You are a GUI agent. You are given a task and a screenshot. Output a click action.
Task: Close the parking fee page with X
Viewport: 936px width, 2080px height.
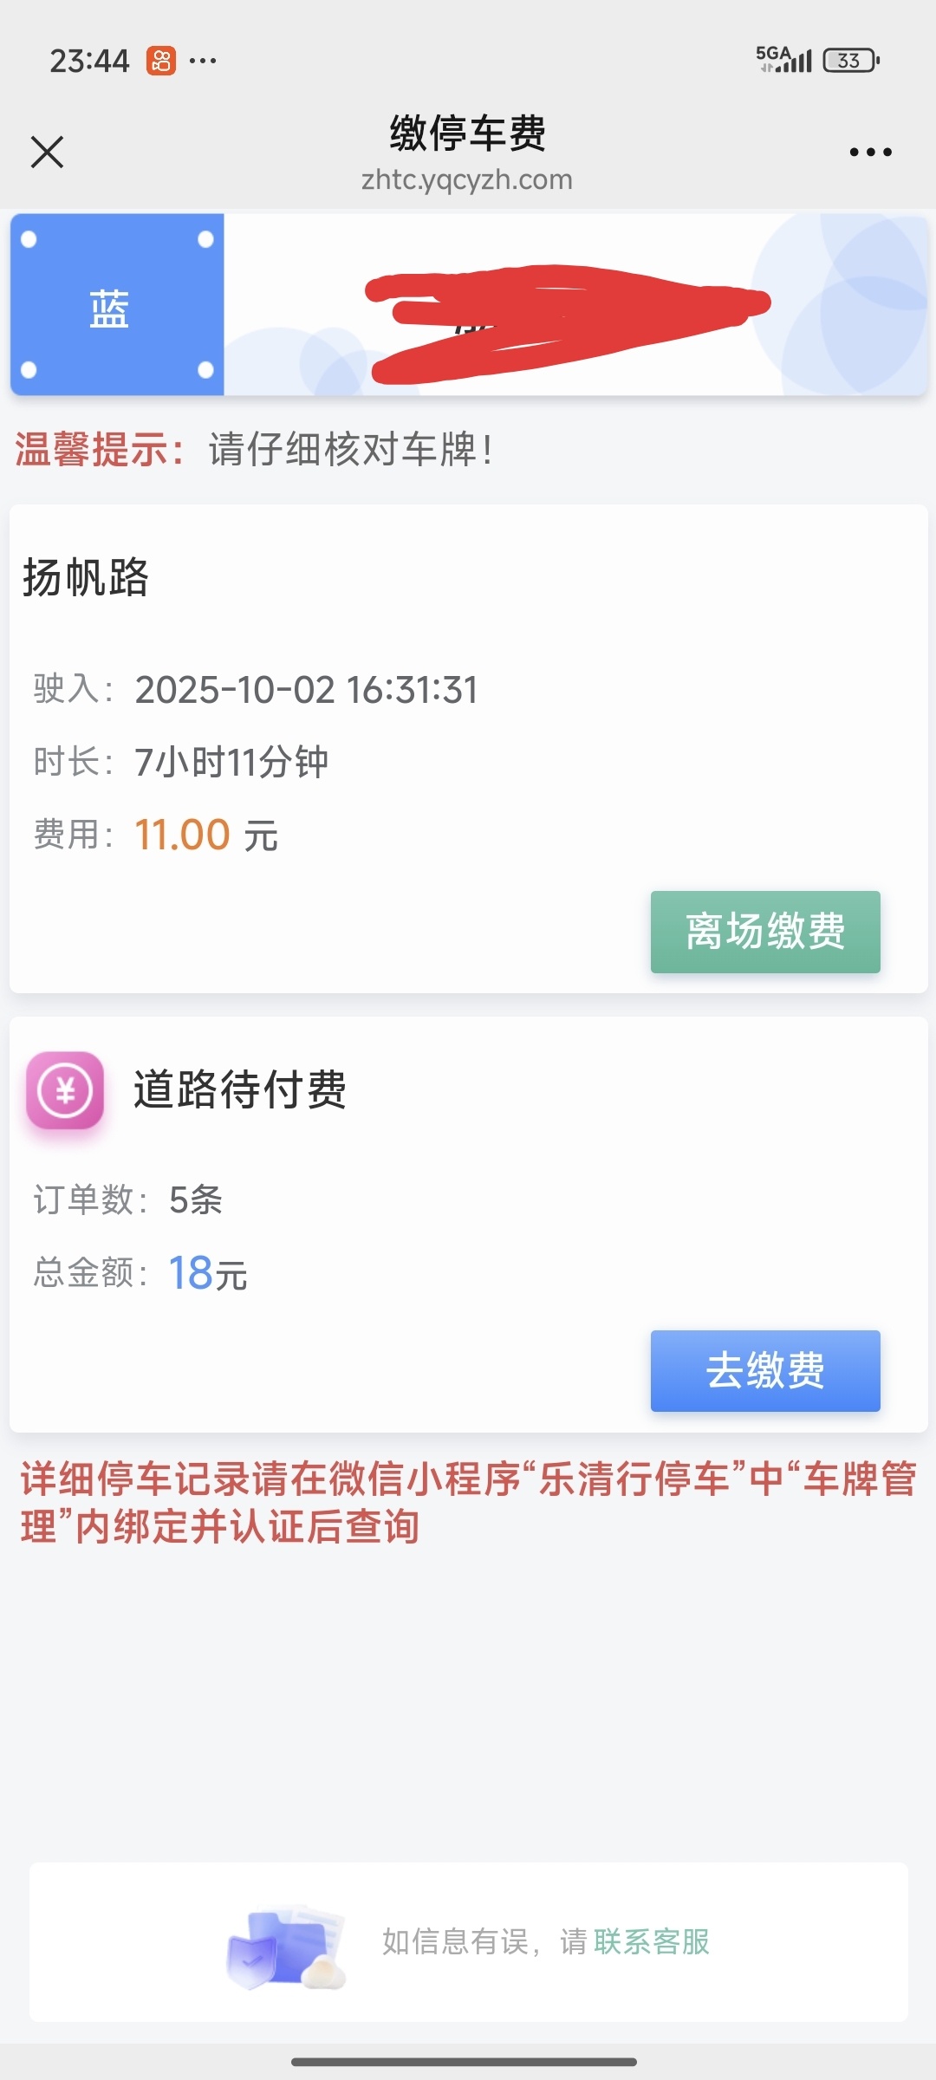(48, 152)
